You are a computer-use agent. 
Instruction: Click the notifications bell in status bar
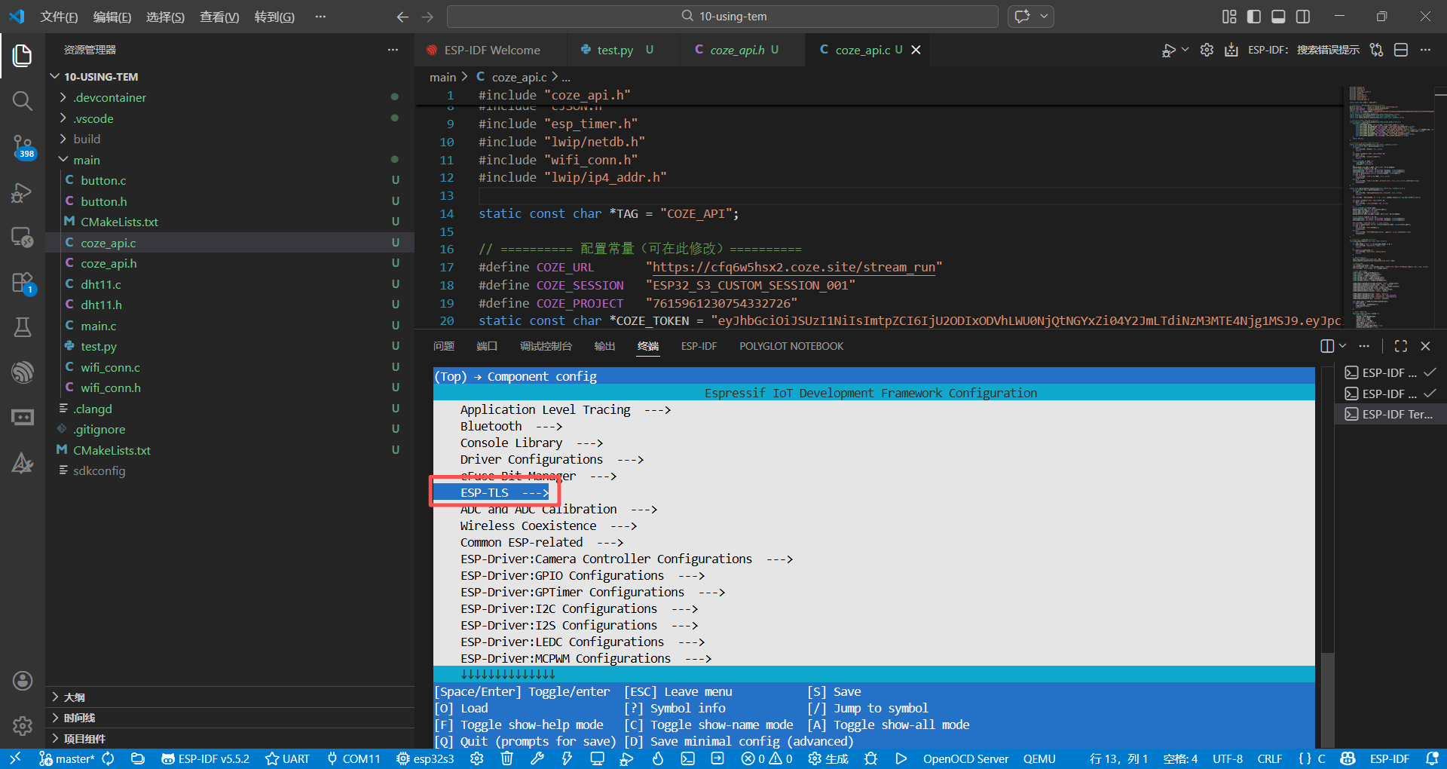pyautogui.click(x=1432, y=758)
